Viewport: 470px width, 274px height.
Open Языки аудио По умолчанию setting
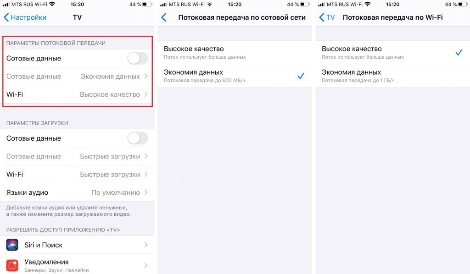[x=77, y=192]
